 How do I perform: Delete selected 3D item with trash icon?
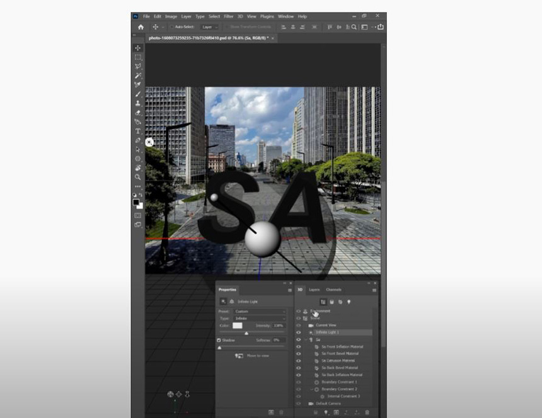pyautogui.click(x=367, y=412)
